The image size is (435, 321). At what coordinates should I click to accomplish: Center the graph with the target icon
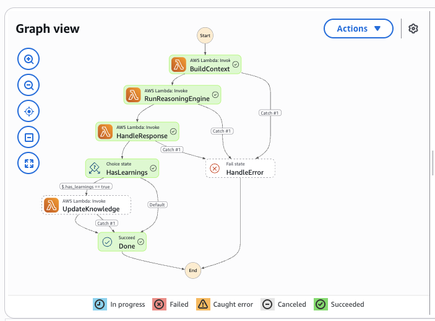pyautogui.click(x=28, y=111)
